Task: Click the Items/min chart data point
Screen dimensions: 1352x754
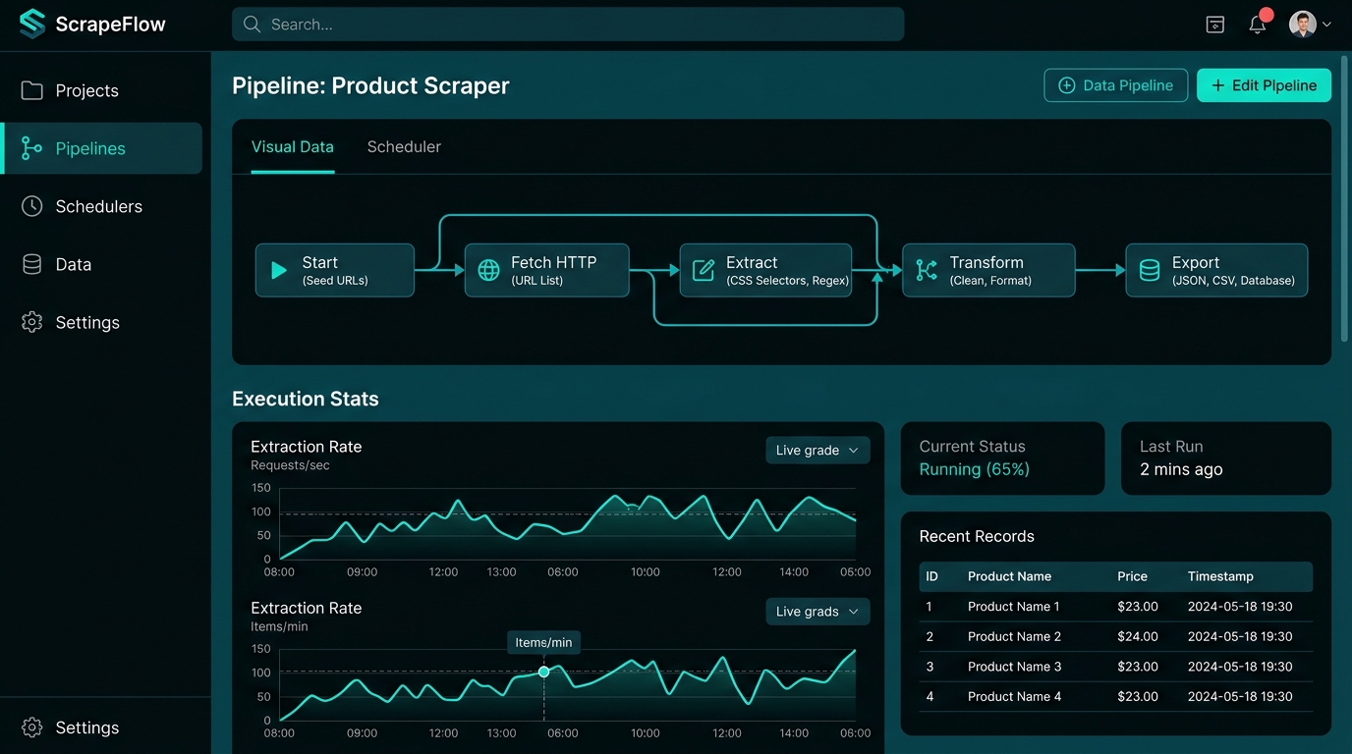Action: (543, 672)
